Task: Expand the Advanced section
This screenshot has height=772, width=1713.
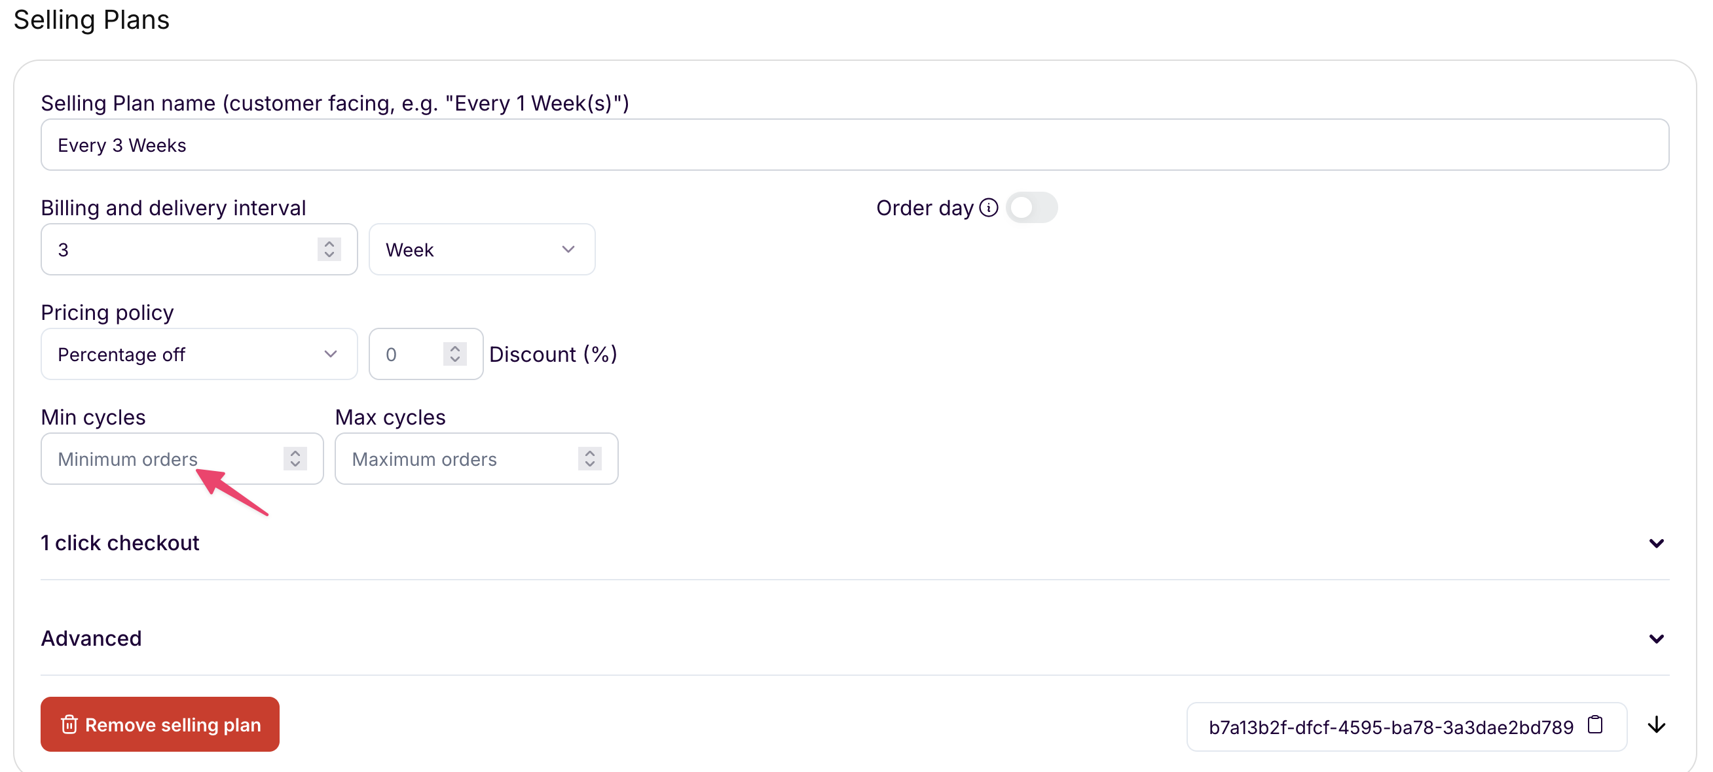Action: pyautogui.click(x=855, y=639)
